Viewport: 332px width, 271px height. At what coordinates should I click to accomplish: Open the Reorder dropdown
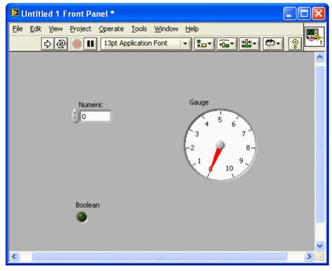(x=272, y=43)
